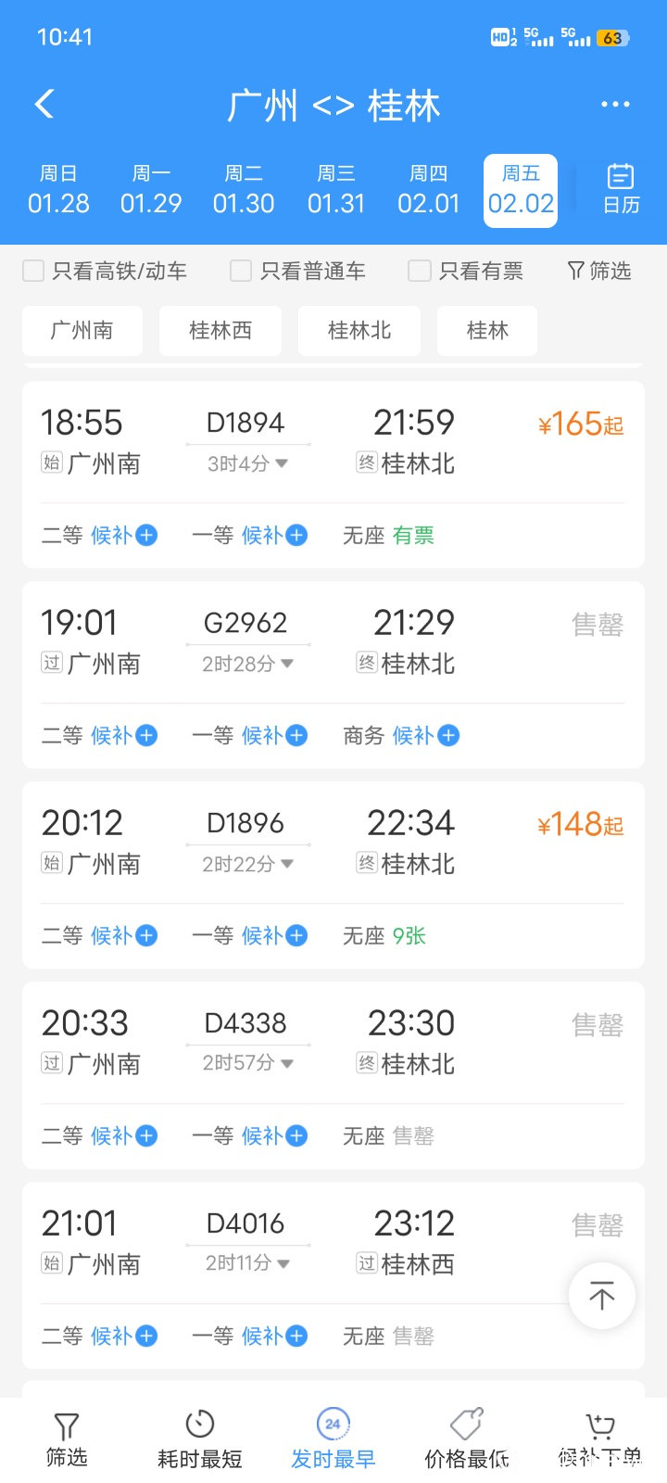
Task: Open the waitlist order (候补下单) cart
Action: [x=600, y=1439]
